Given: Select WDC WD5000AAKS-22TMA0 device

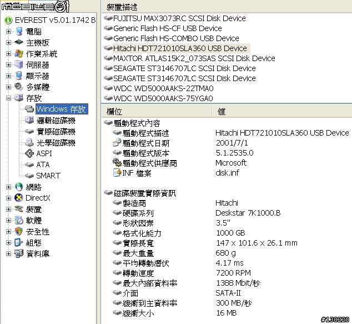Looking at the screenshot, I should pos(163,88).
